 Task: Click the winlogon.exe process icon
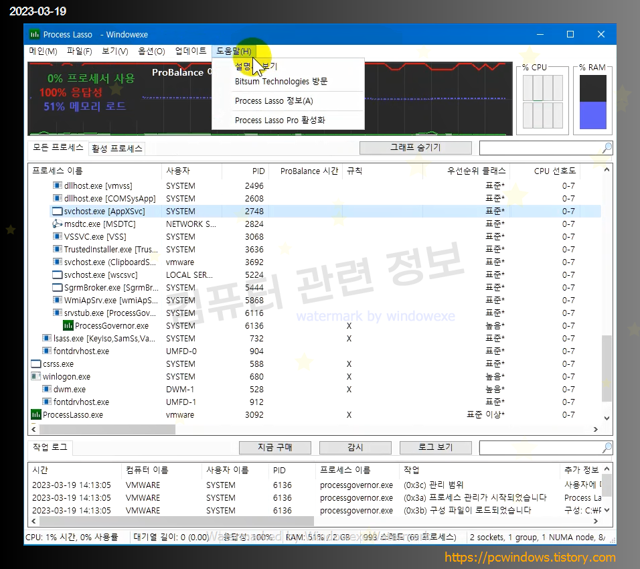click(x=36, y=376)
